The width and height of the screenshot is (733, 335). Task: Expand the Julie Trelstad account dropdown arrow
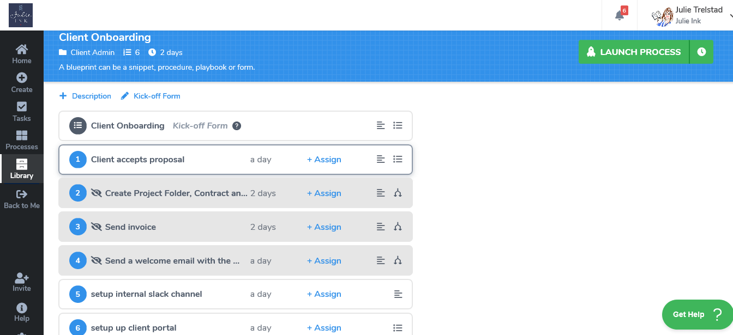tap(730, 16)
